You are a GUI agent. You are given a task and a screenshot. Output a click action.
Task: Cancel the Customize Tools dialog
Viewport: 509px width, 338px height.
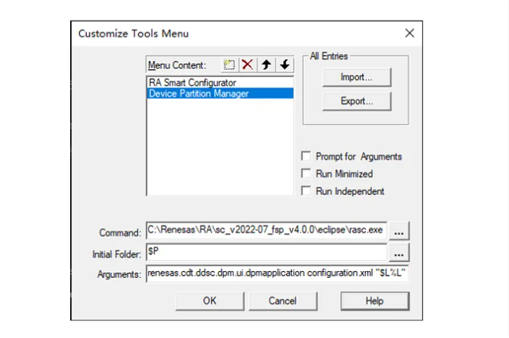click(x=283, y=301)
